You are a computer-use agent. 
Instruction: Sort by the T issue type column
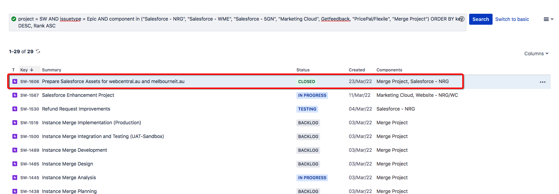point(13,70)
